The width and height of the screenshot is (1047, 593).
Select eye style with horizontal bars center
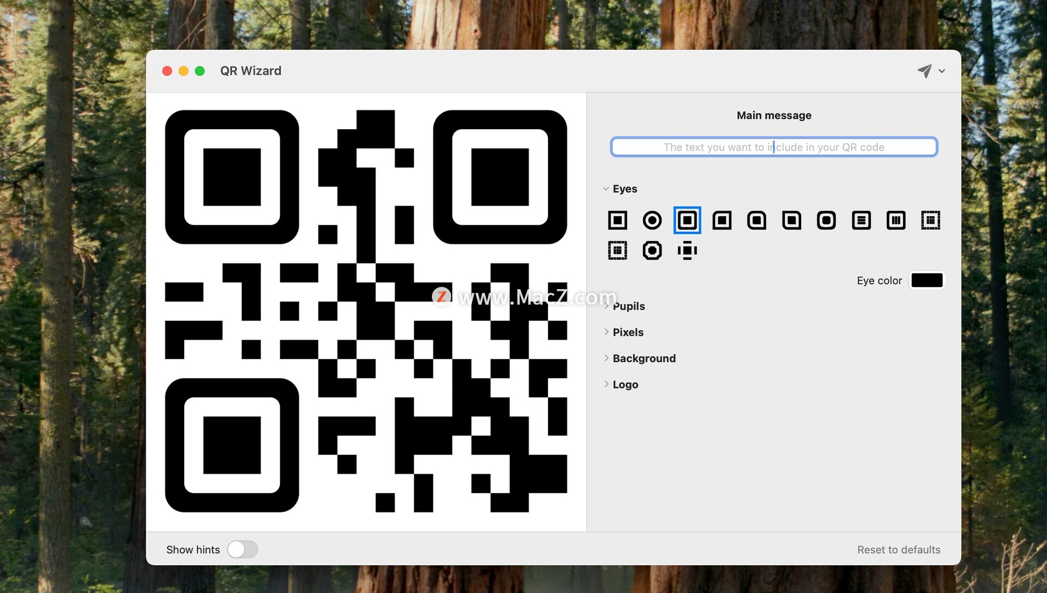(x=862, y=220)
